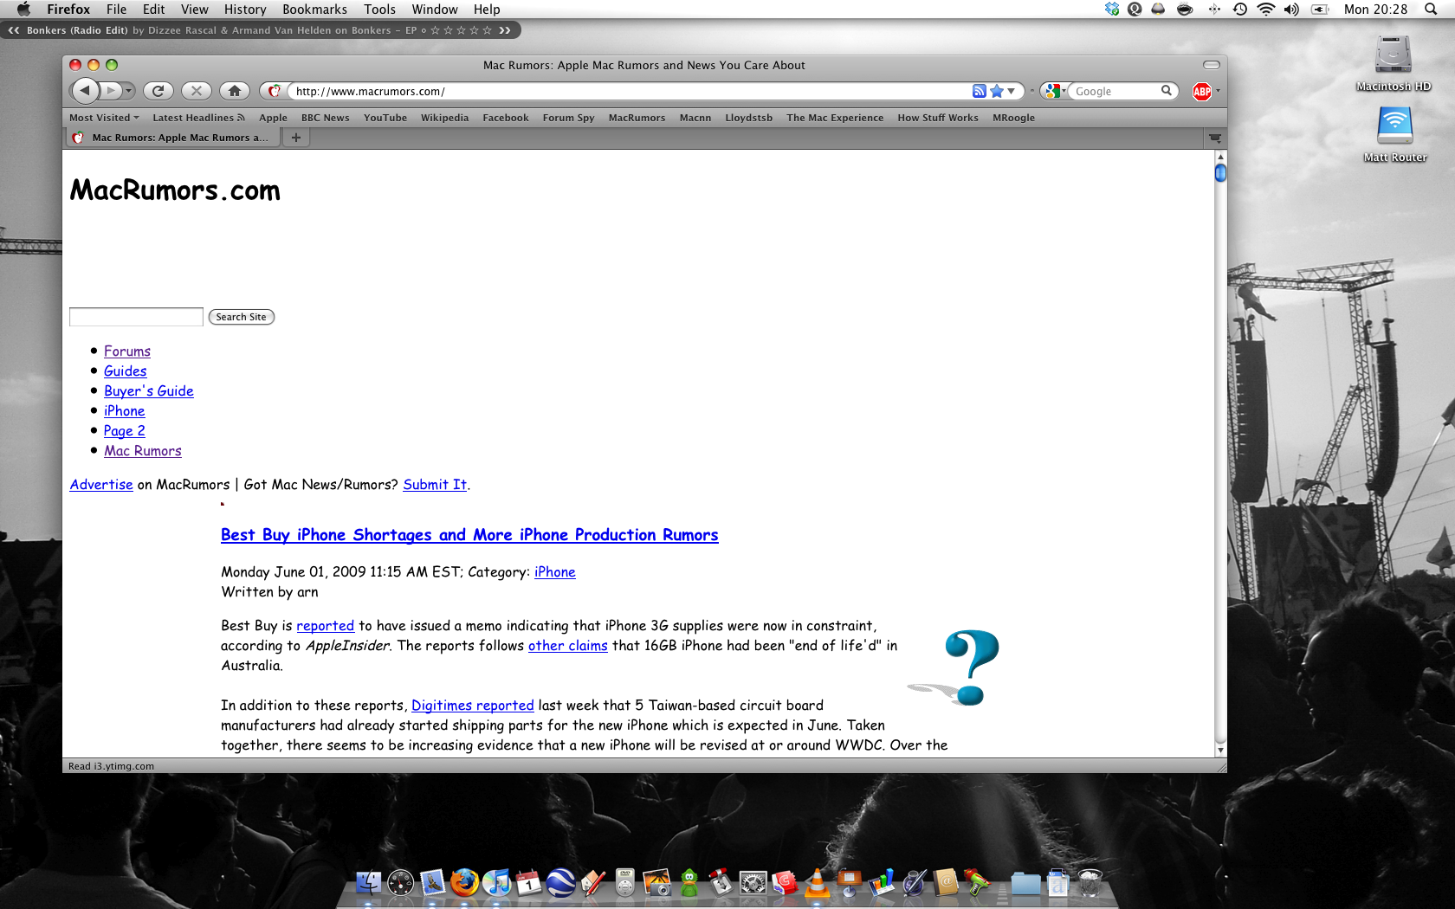Open Adium green duck icon in Dock
1455x909 pixels.
pos(689,882)
